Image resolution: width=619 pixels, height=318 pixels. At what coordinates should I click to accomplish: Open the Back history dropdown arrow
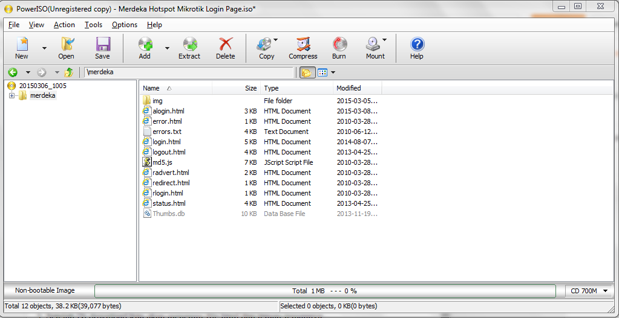tap(28, 72)
